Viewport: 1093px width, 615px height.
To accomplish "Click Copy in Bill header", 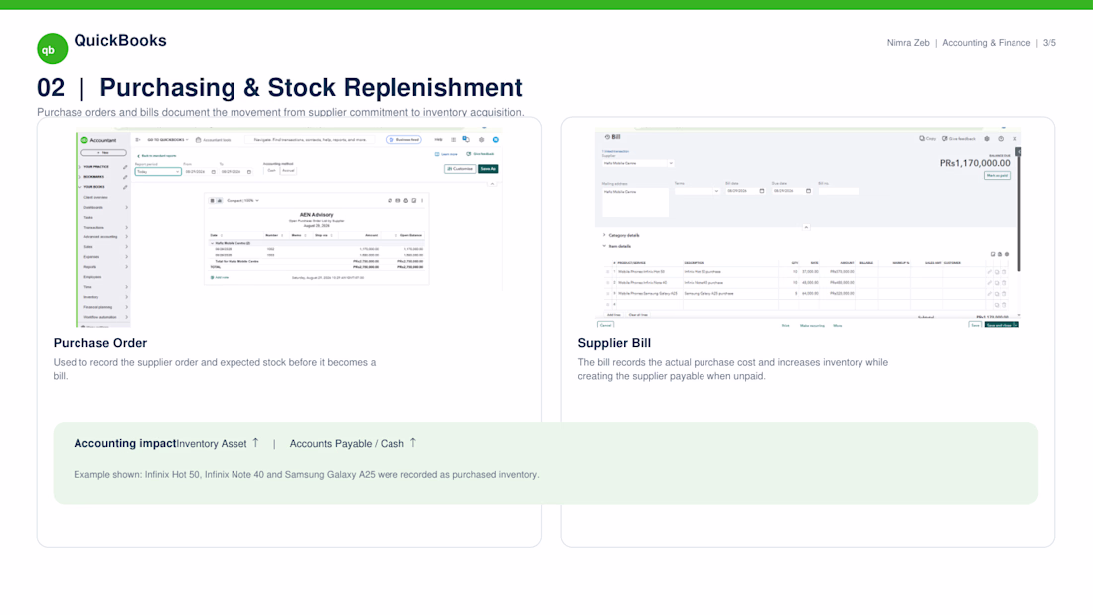I will click(928, 139).
